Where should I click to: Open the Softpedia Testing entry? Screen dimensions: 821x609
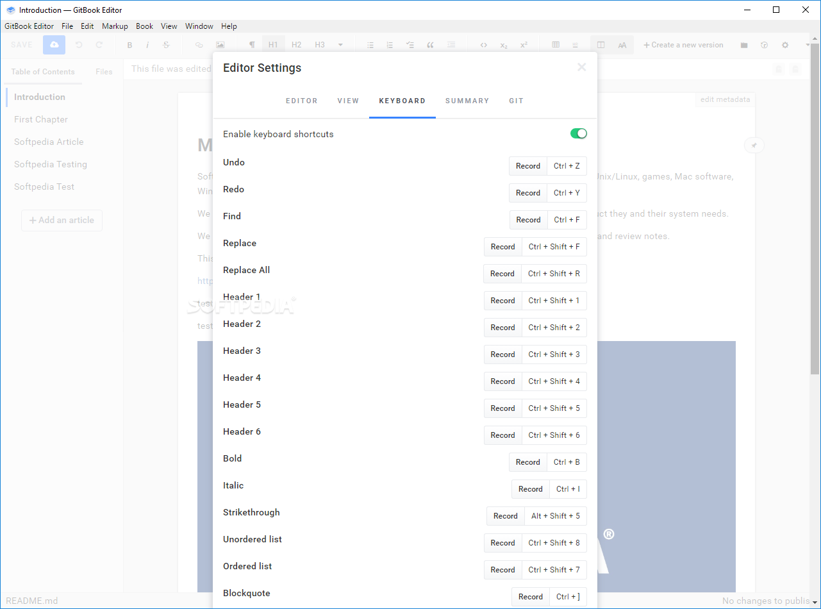51,164
